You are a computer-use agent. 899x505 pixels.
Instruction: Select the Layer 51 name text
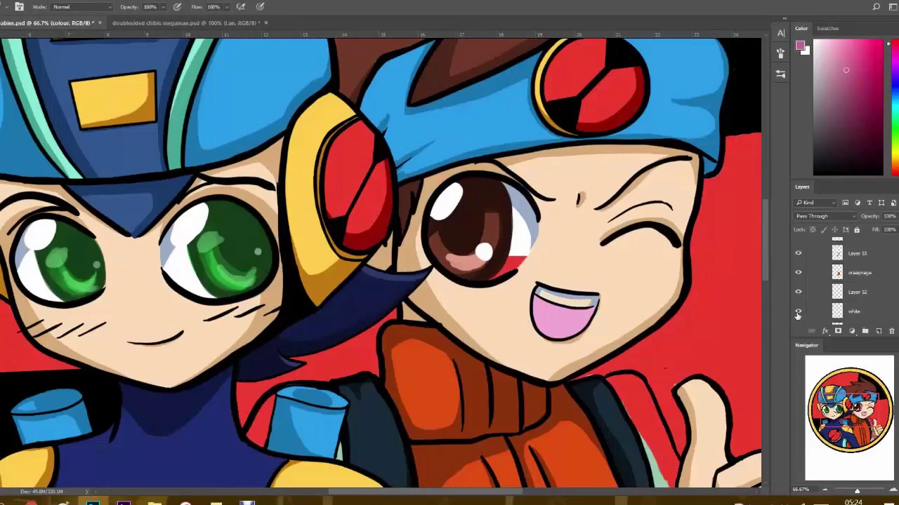tap(857, 253)
